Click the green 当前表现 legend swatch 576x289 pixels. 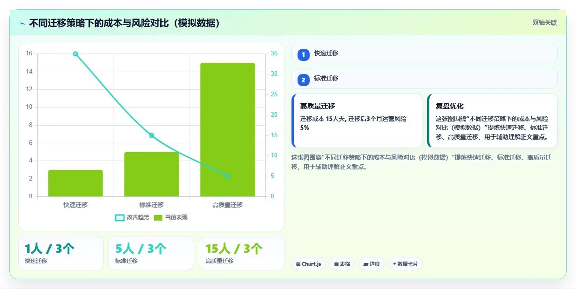coord(158,217)
